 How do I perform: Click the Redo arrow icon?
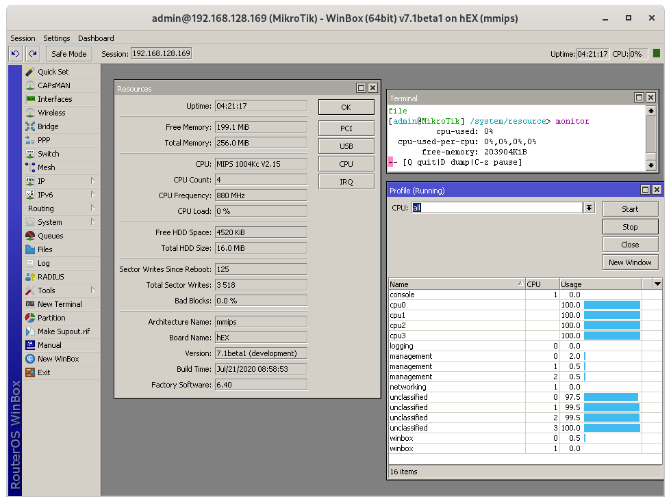pos(33,54)
